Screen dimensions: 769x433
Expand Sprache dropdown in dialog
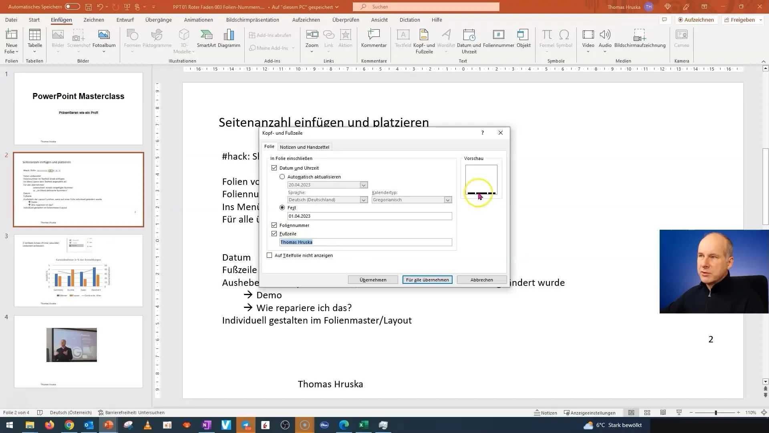click(363, 199)
